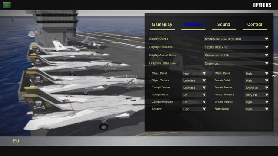
Task: Click the Object Texture dropdown arrow
Action: coord(204,81)
